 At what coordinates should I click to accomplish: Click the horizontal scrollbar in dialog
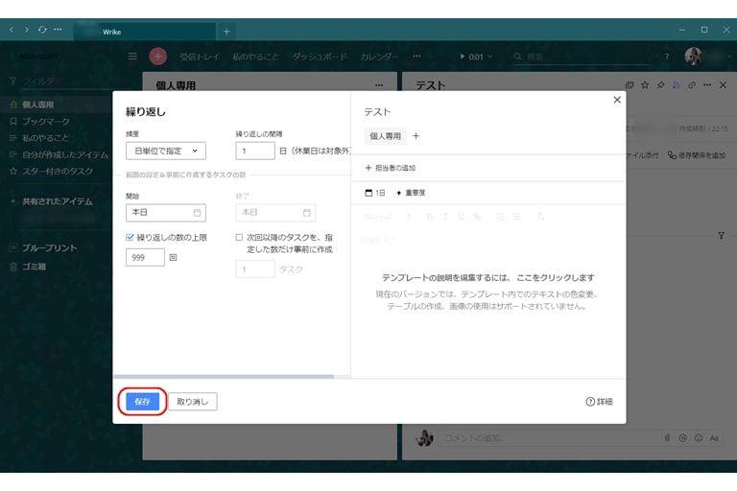(x=224, y=376)
